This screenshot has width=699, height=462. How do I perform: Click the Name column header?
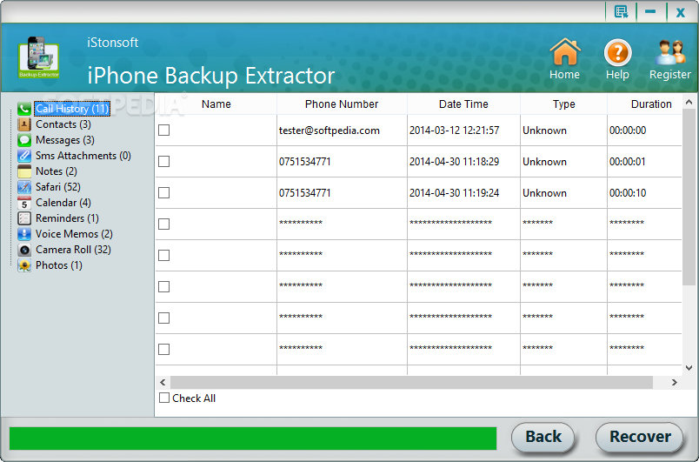(x=216, y=104)
